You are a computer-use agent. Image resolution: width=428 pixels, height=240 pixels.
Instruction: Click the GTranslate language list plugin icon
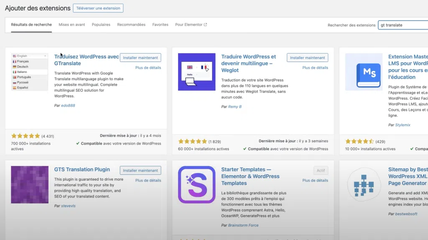(30, 72)
